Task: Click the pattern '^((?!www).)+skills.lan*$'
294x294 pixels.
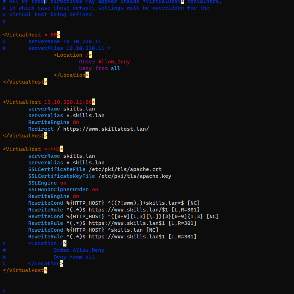Action: (146, 203)
